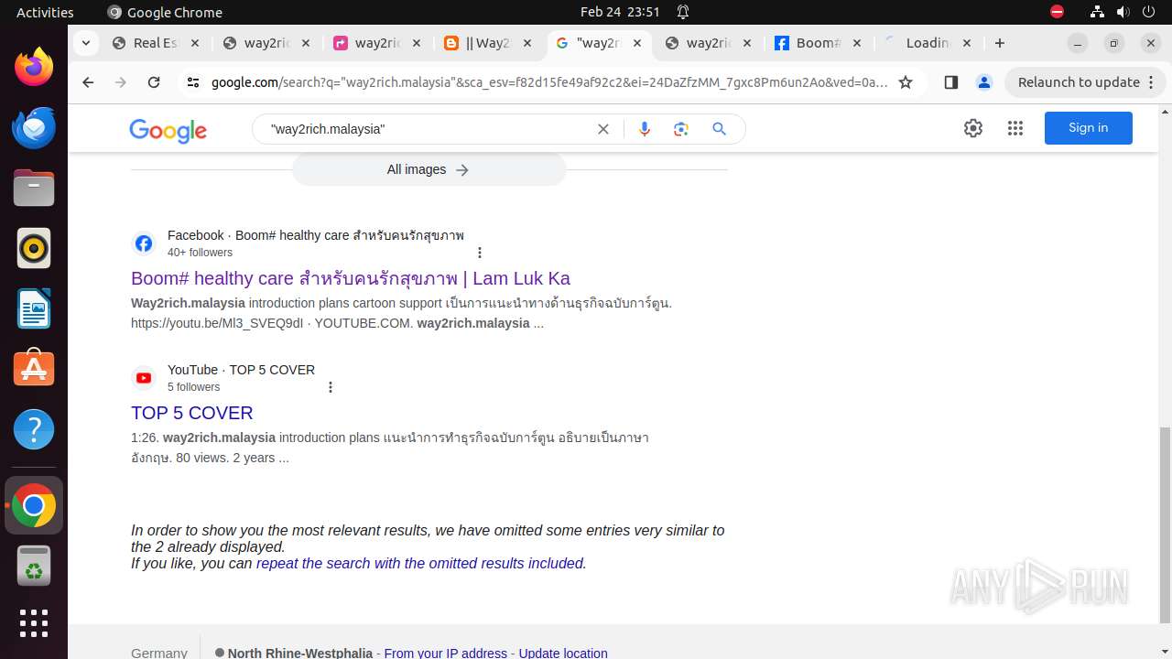
Task: Open more options for YouTube result
Action: (331, 387)
